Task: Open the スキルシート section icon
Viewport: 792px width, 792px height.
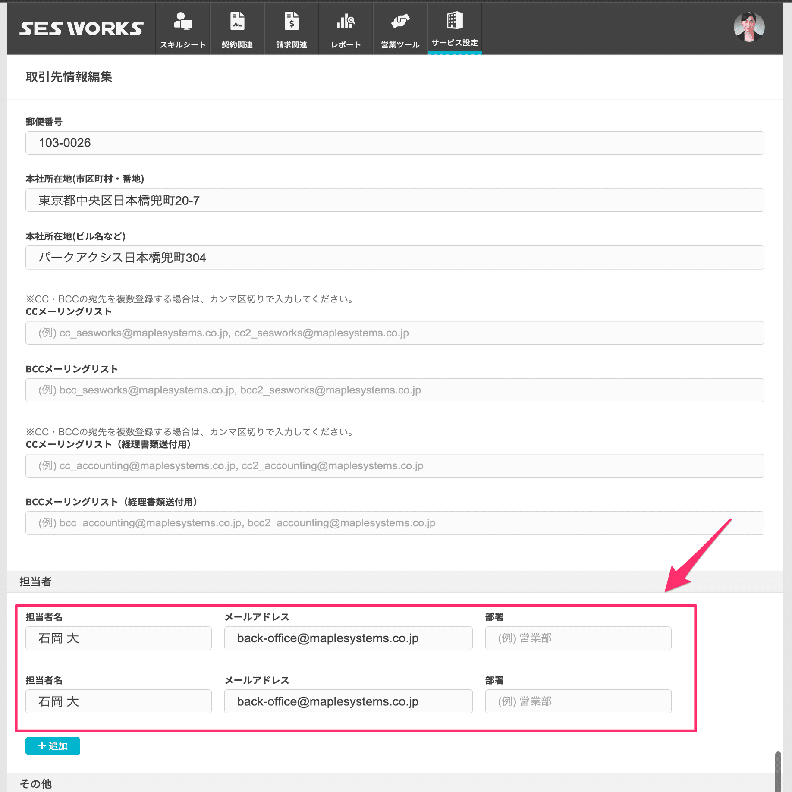Action: click(182, 22)
